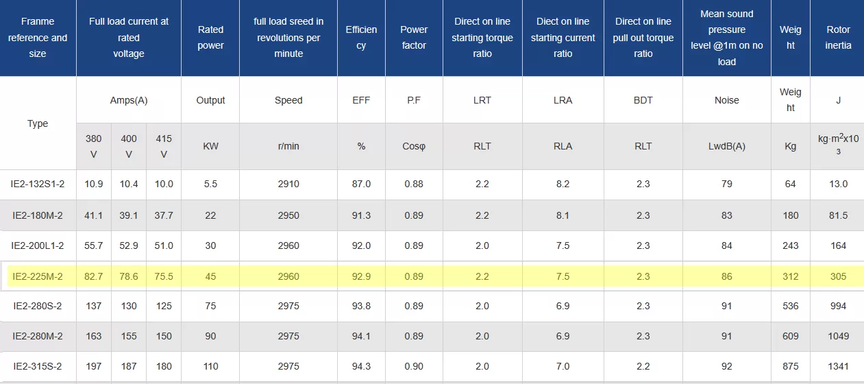Select the LwdB(A) noise unit cell
The height and width of the screenshot is (384, 864).
click(726, 146)
